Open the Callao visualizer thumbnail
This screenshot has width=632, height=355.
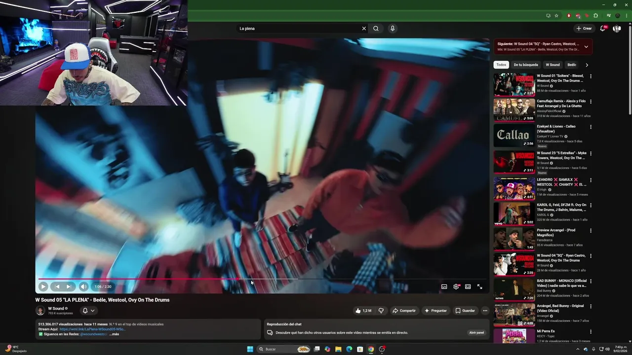[x=514, y=135]
